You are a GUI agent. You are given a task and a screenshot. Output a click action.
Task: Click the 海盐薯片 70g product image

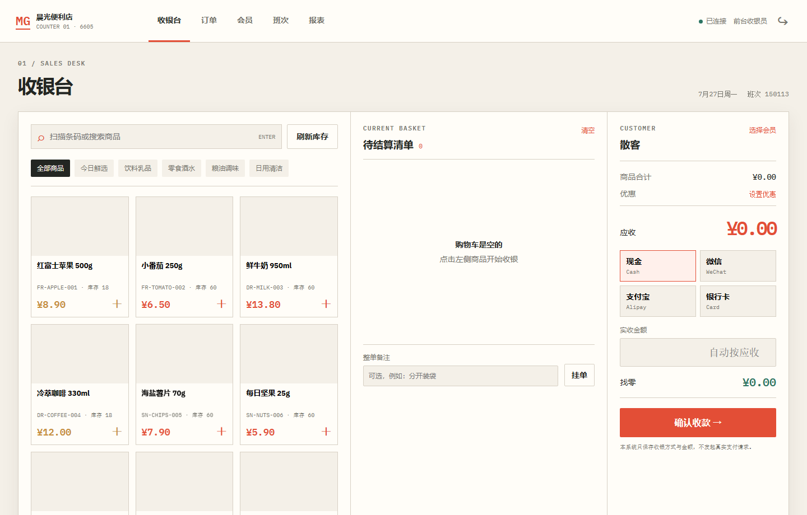coord(184,354)
